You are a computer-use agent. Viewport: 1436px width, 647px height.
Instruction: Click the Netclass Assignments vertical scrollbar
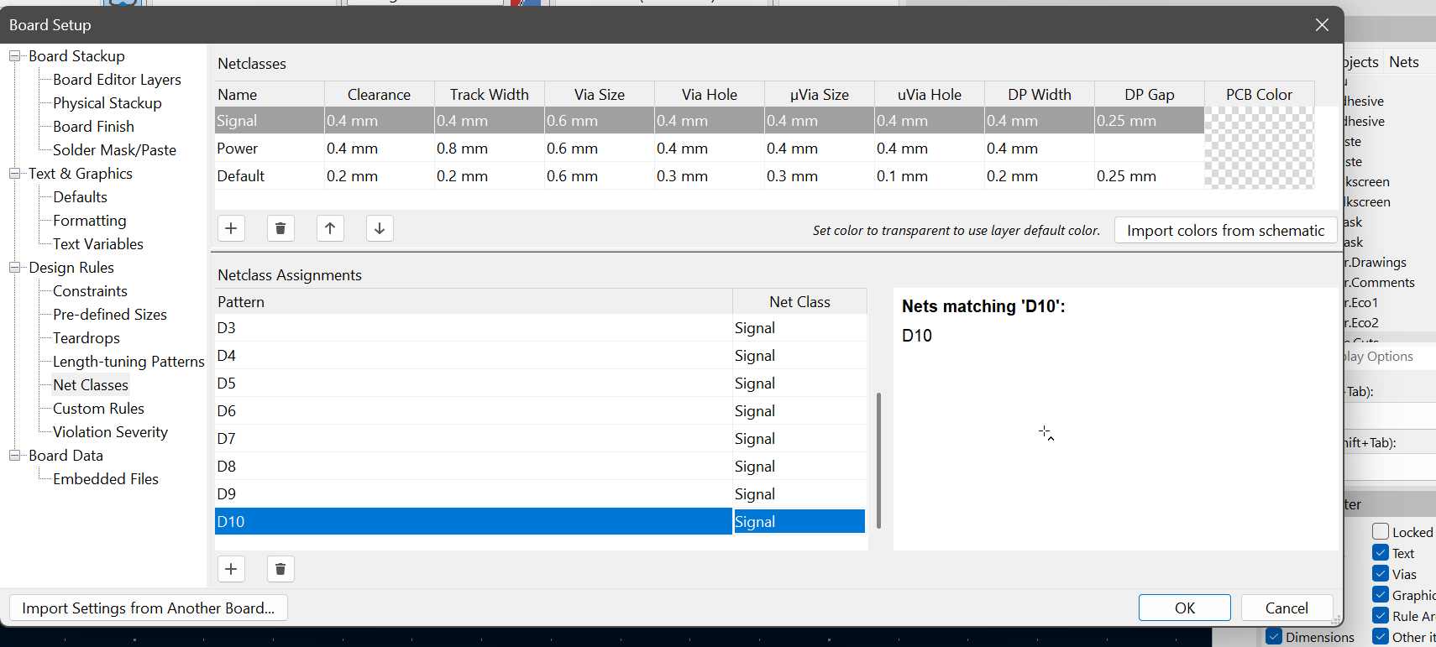point(878,460)
